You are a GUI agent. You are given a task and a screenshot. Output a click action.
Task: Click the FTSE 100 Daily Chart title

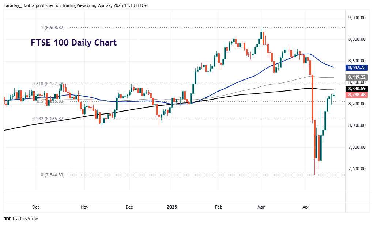pyautogui.click(x=73, y=43)
